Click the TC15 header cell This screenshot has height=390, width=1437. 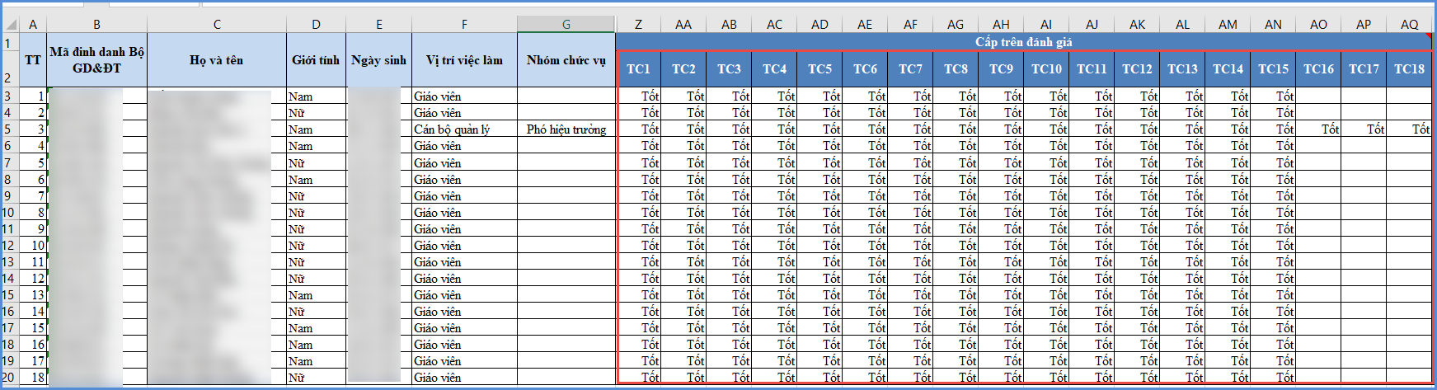click(1273, 69)
